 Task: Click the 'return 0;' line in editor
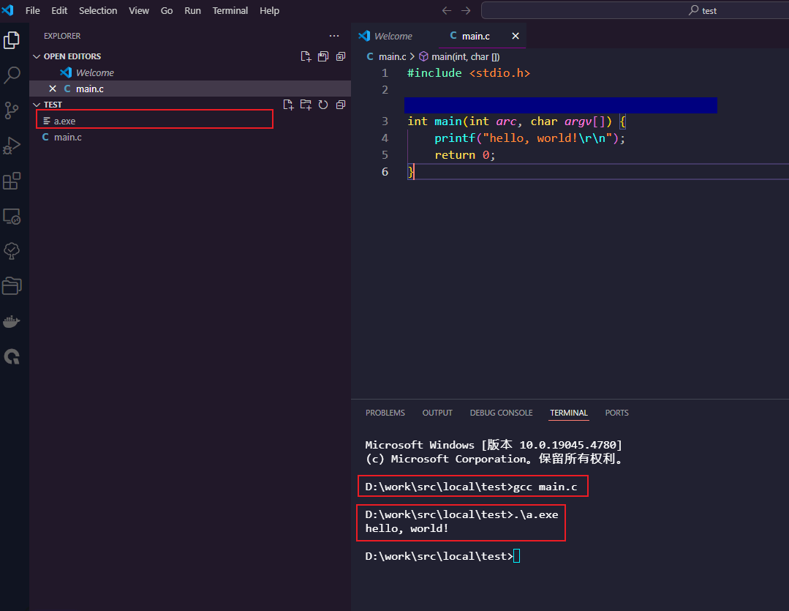click(x=465, y=155)
